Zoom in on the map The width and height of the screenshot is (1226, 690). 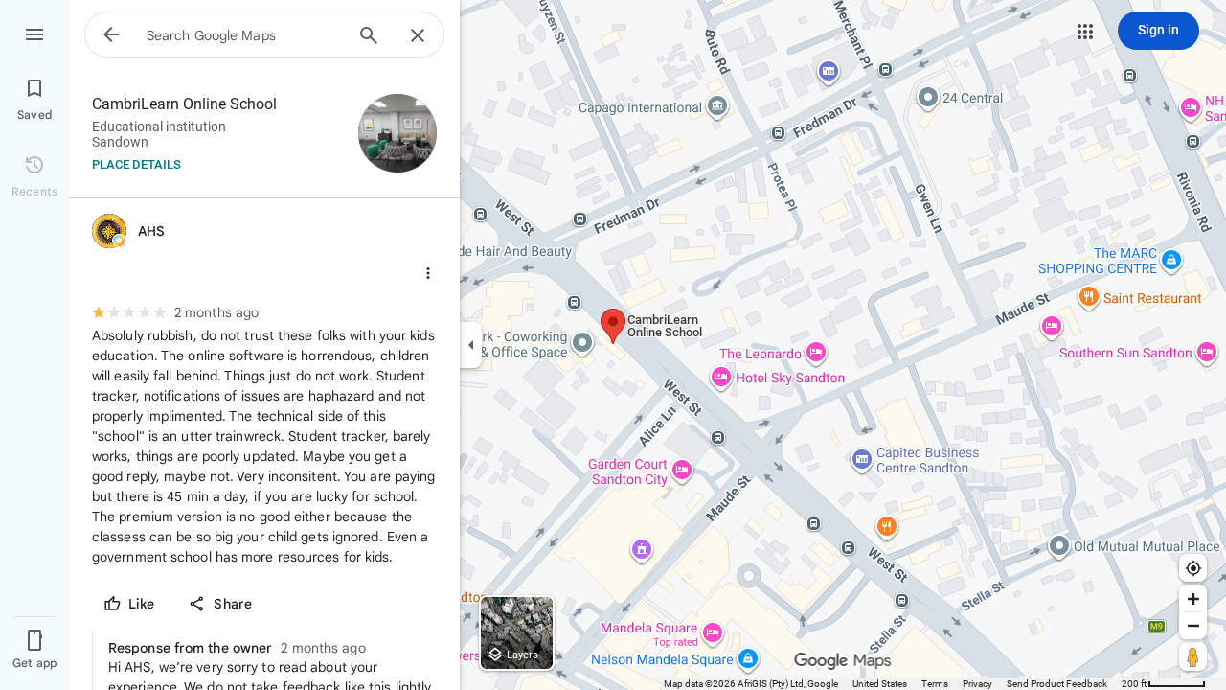1192,599
